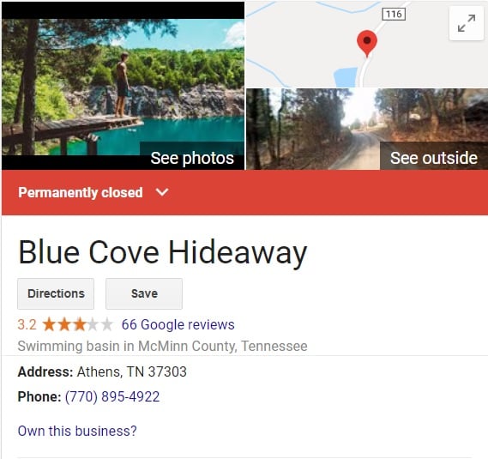Click Swimming basin in McMinn County description
Image resolution: width=488 pixels, height=459 pixels.
(162, 347)
